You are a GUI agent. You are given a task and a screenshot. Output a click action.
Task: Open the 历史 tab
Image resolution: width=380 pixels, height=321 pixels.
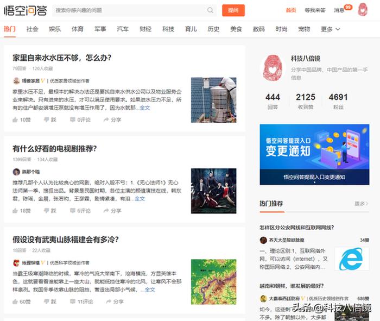[x=213, y=29]
